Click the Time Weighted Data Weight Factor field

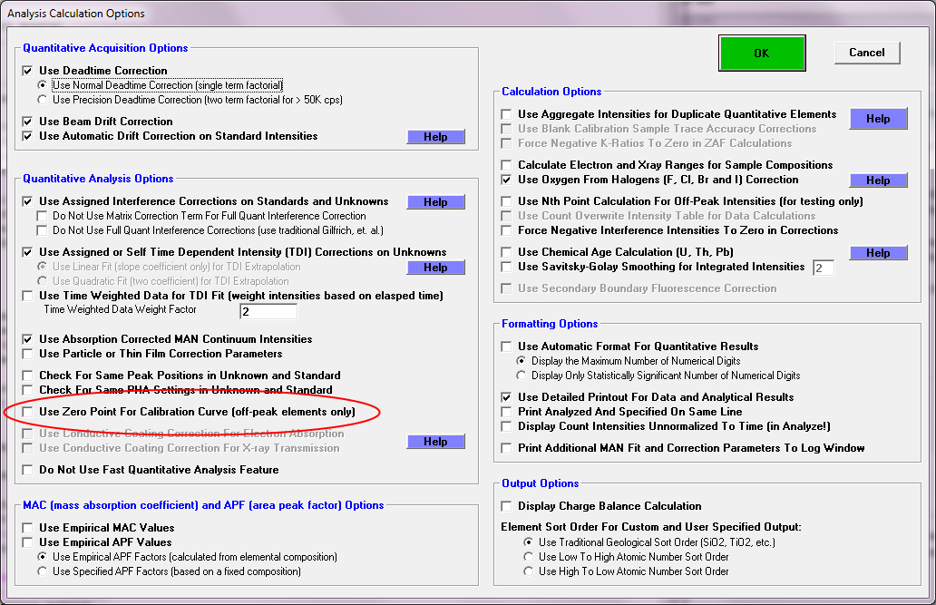[x=268, y=311]
